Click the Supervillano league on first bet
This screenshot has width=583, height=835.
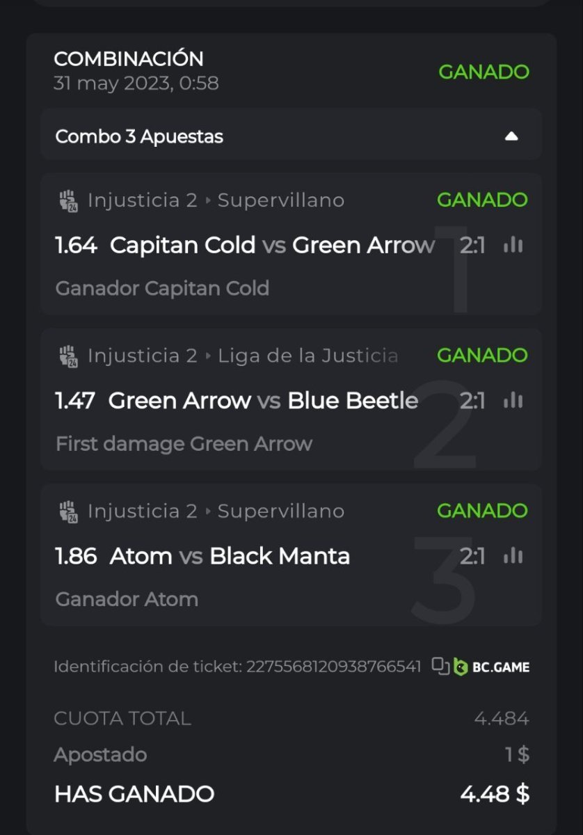pyautogui.click(x=280, y=200)
